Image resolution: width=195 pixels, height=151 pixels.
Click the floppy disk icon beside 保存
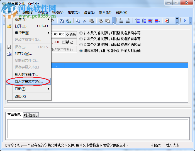point(9,47)
